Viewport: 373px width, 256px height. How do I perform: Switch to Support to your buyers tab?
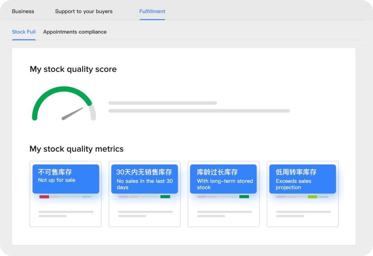pyautogui.click(x=84, y=11)
